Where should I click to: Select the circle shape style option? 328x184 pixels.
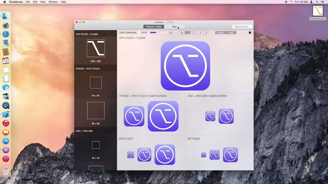(x=188, y=32)
